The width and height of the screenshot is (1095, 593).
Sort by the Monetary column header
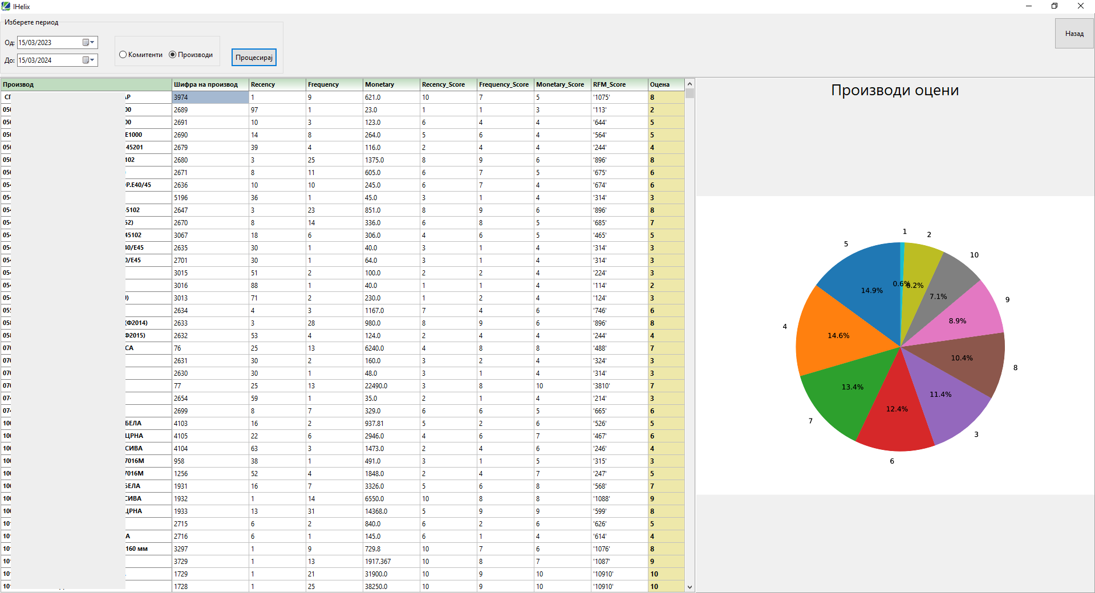pos(391,84)
